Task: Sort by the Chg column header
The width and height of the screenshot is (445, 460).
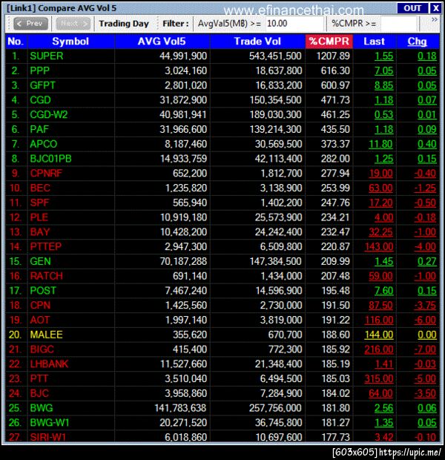Action: click(417, 42)
